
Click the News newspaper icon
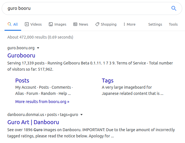pos(75,24)
